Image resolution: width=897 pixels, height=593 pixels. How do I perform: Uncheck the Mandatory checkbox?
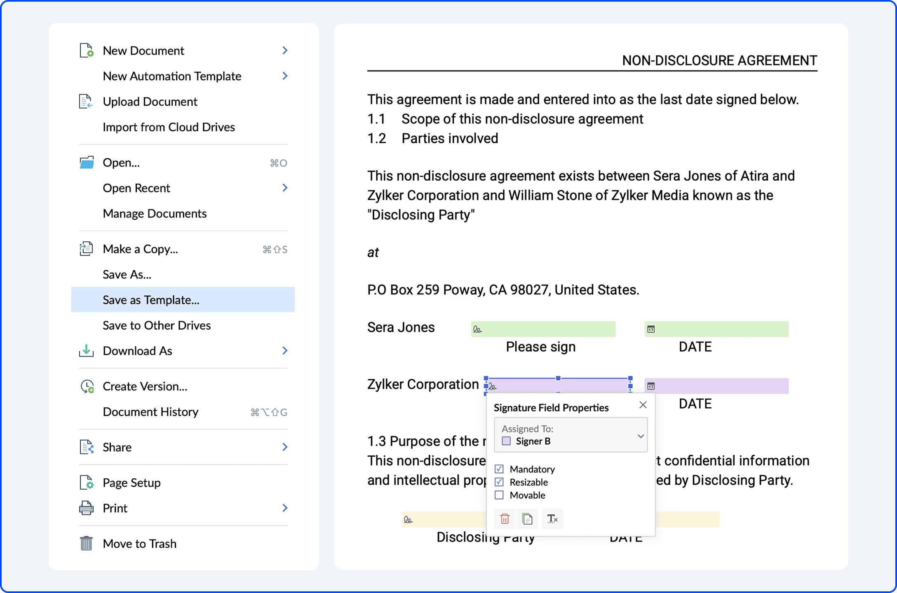pyautogui.click(x=499, y=469)
